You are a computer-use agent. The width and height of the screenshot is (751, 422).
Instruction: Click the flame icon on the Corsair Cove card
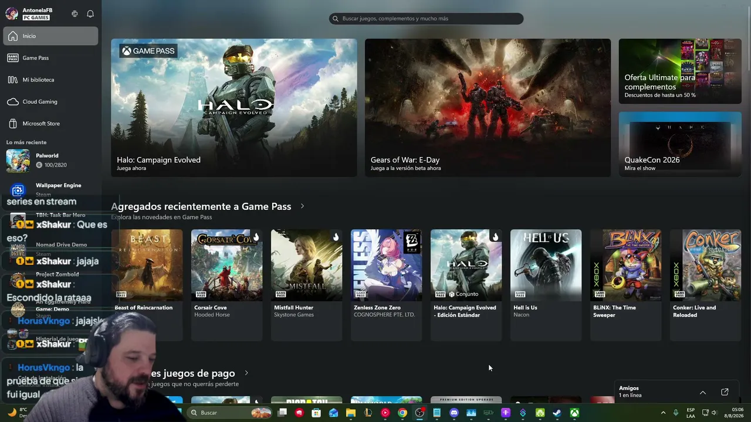(256, 237)
